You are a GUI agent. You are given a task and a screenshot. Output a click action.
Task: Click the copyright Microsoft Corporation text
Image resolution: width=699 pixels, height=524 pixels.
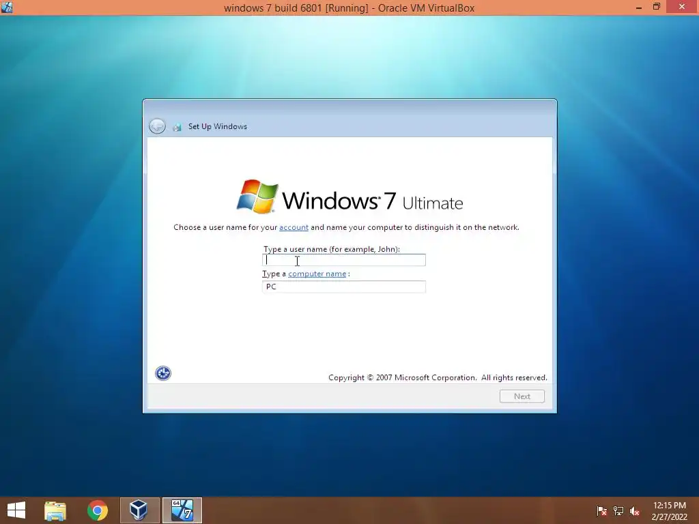pos(438,377)
